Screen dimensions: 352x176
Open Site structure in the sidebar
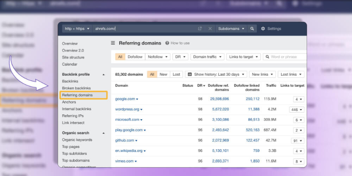pyautogui.click(x=73, y=58)
